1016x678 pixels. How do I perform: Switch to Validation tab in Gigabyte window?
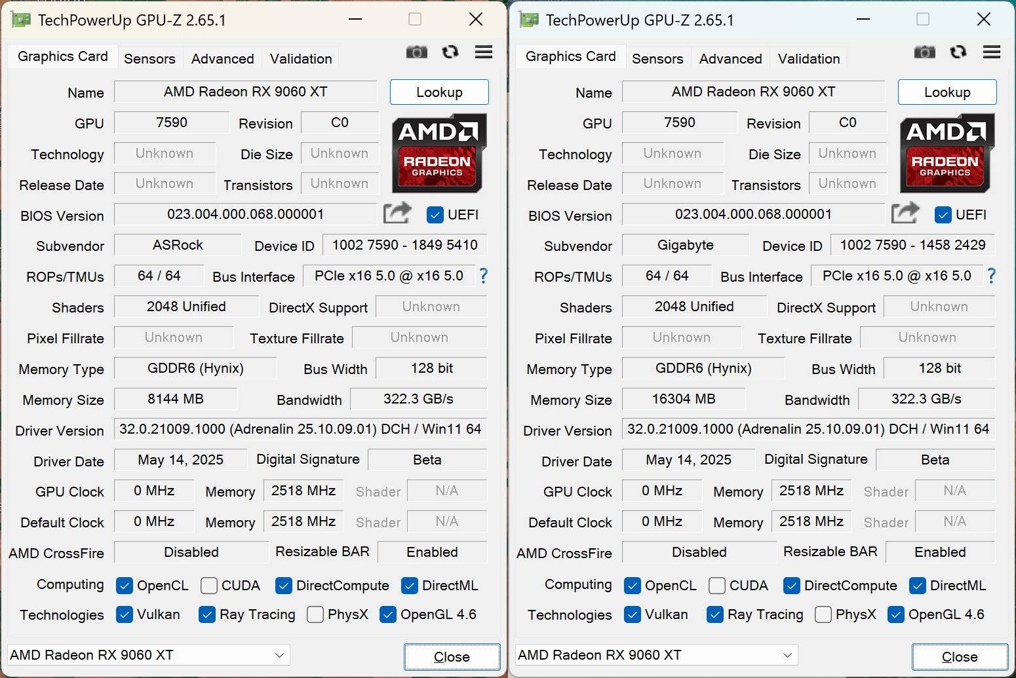click(x=809, y=59)
